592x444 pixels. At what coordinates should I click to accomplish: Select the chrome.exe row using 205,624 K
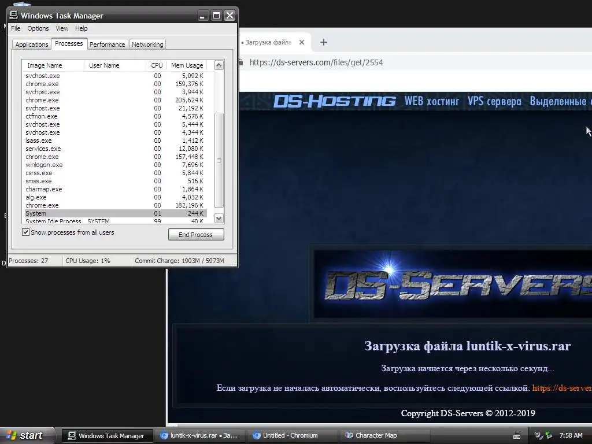[116, 100]
